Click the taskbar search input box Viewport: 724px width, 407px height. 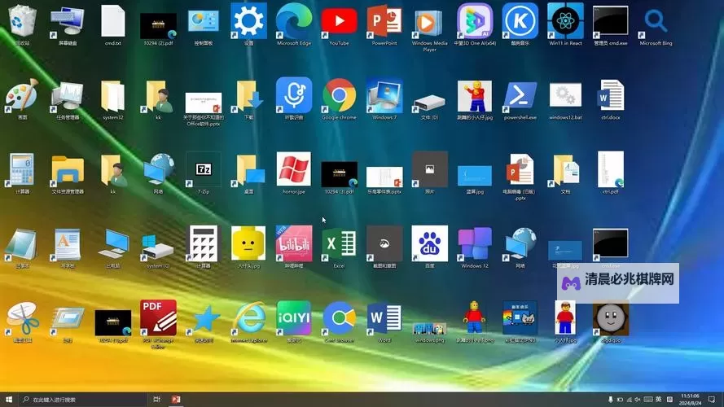(81, 400)
